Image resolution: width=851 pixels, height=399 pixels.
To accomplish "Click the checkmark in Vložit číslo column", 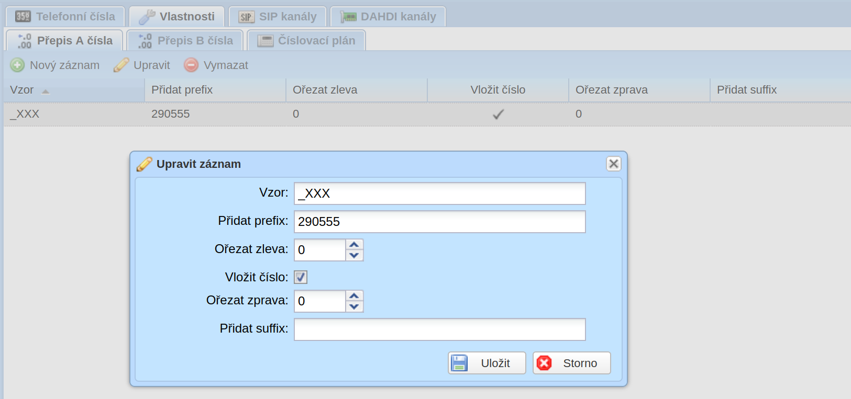I will [498, 114].
